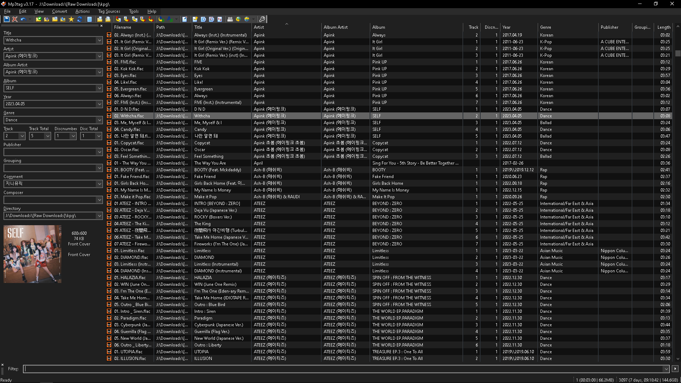Screen dimensions: 681x383
Task: Expand the Quick Actions dropdown arrow
Action: (x=176, y=19)
